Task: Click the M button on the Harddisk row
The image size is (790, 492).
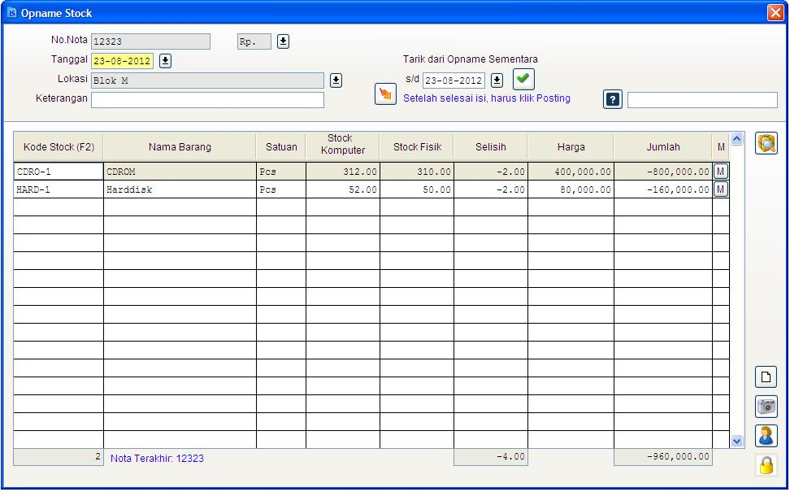Action: [x=723, y=189]
